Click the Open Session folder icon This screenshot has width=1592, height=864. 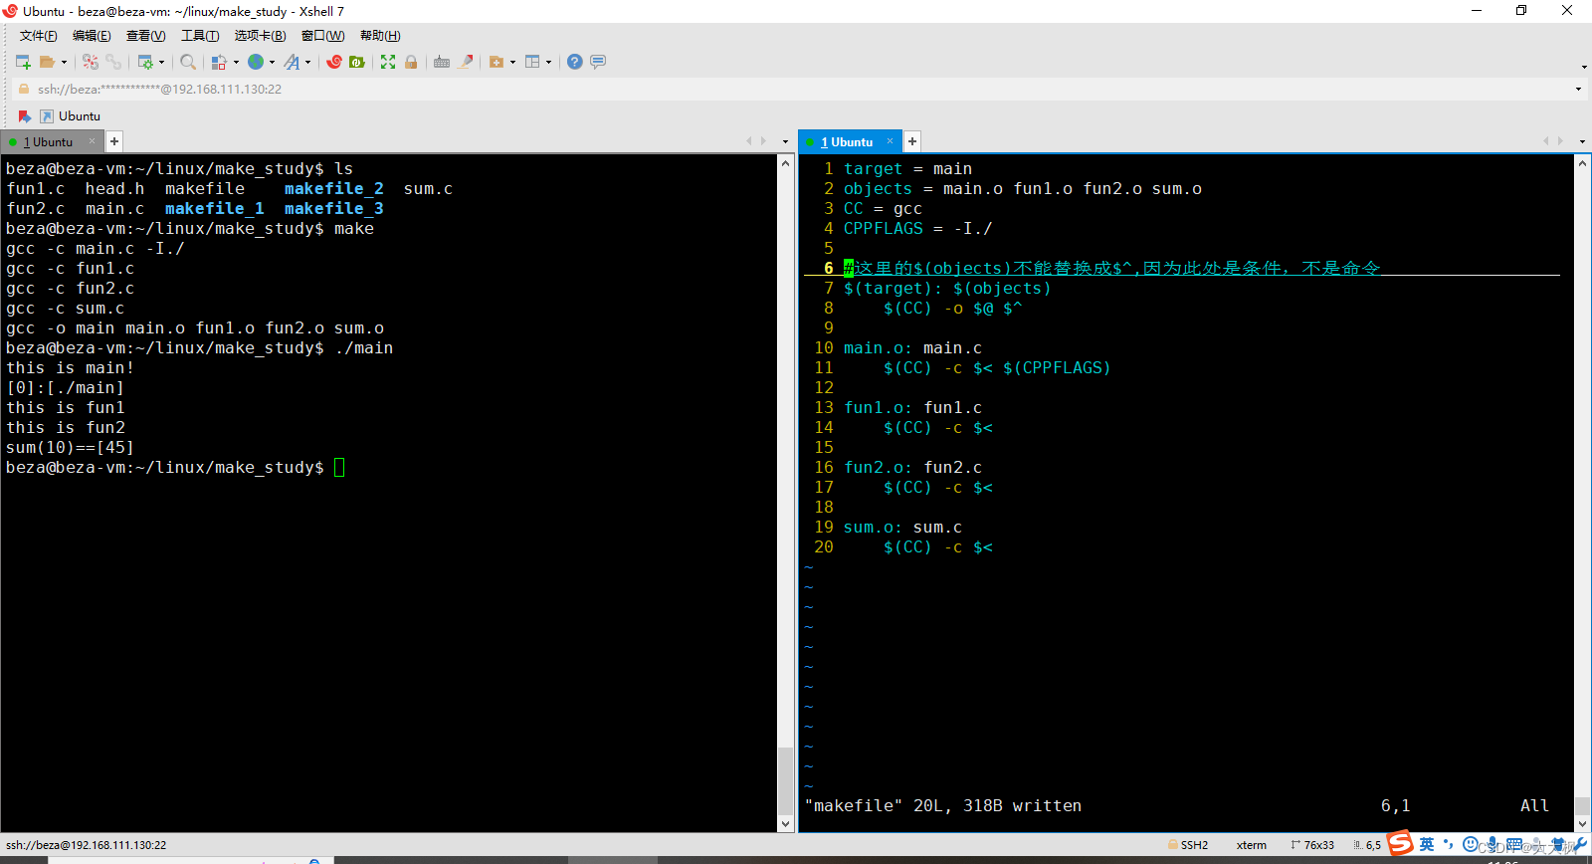click(x=47, y=62)
